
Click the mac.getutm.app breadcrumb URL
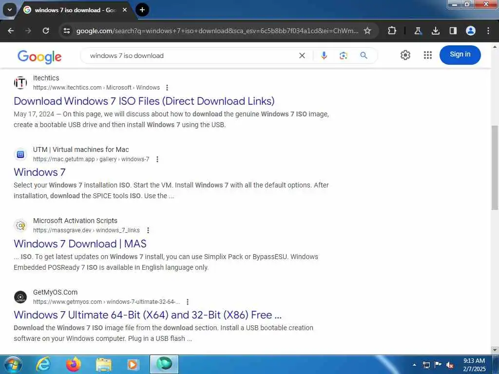pyautogui.click(x=91, y=159)
